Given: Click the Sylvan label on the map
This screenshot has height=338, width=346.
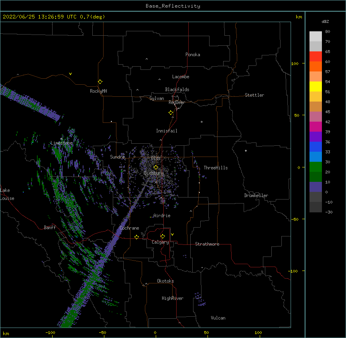Looking at the screenshot, I should [157, 98].
